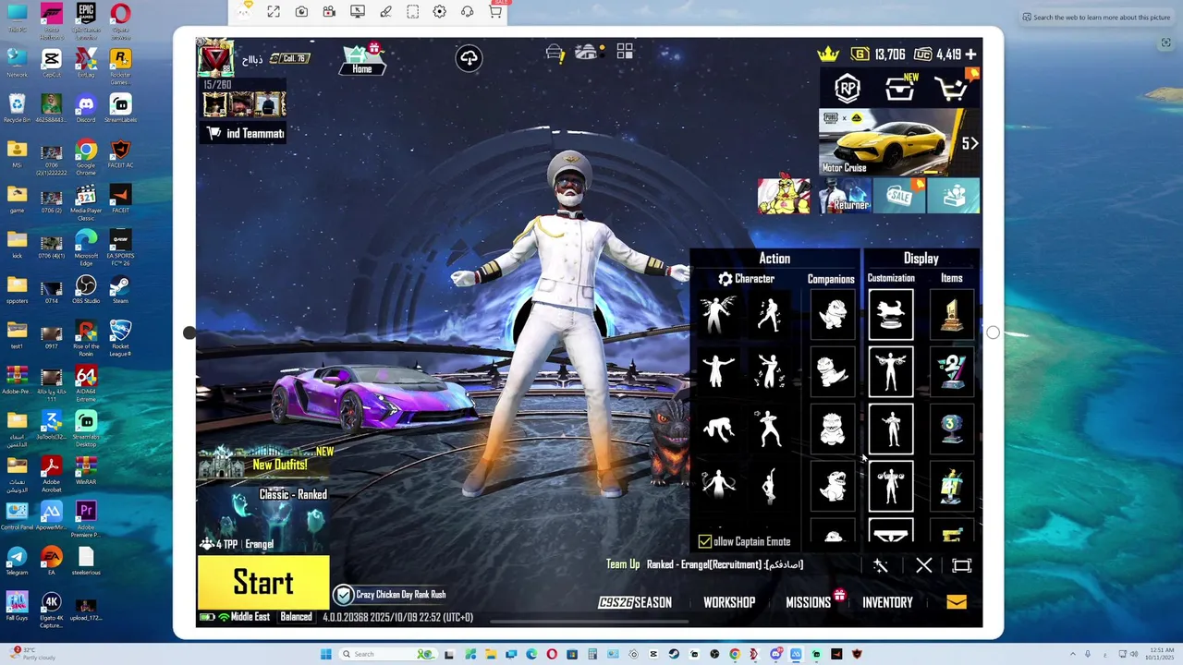Start recording with the video camera icon
Screen dimensions: 1183x665
(x=329, y=11)
